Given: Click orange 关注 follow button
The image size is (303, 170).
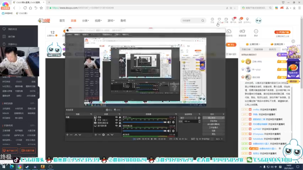Looking at the screenshot, I should [x=231, y=45].
